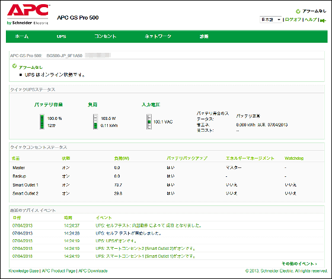Click the 14:24:37 self-test success event
The image size is (332, 279).
[148, 226]
